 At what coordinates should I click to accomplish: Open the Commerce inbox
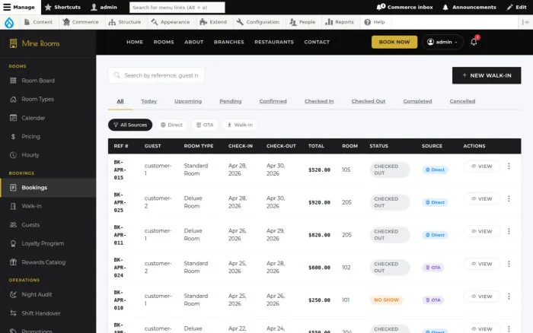(x=404, y=7)
